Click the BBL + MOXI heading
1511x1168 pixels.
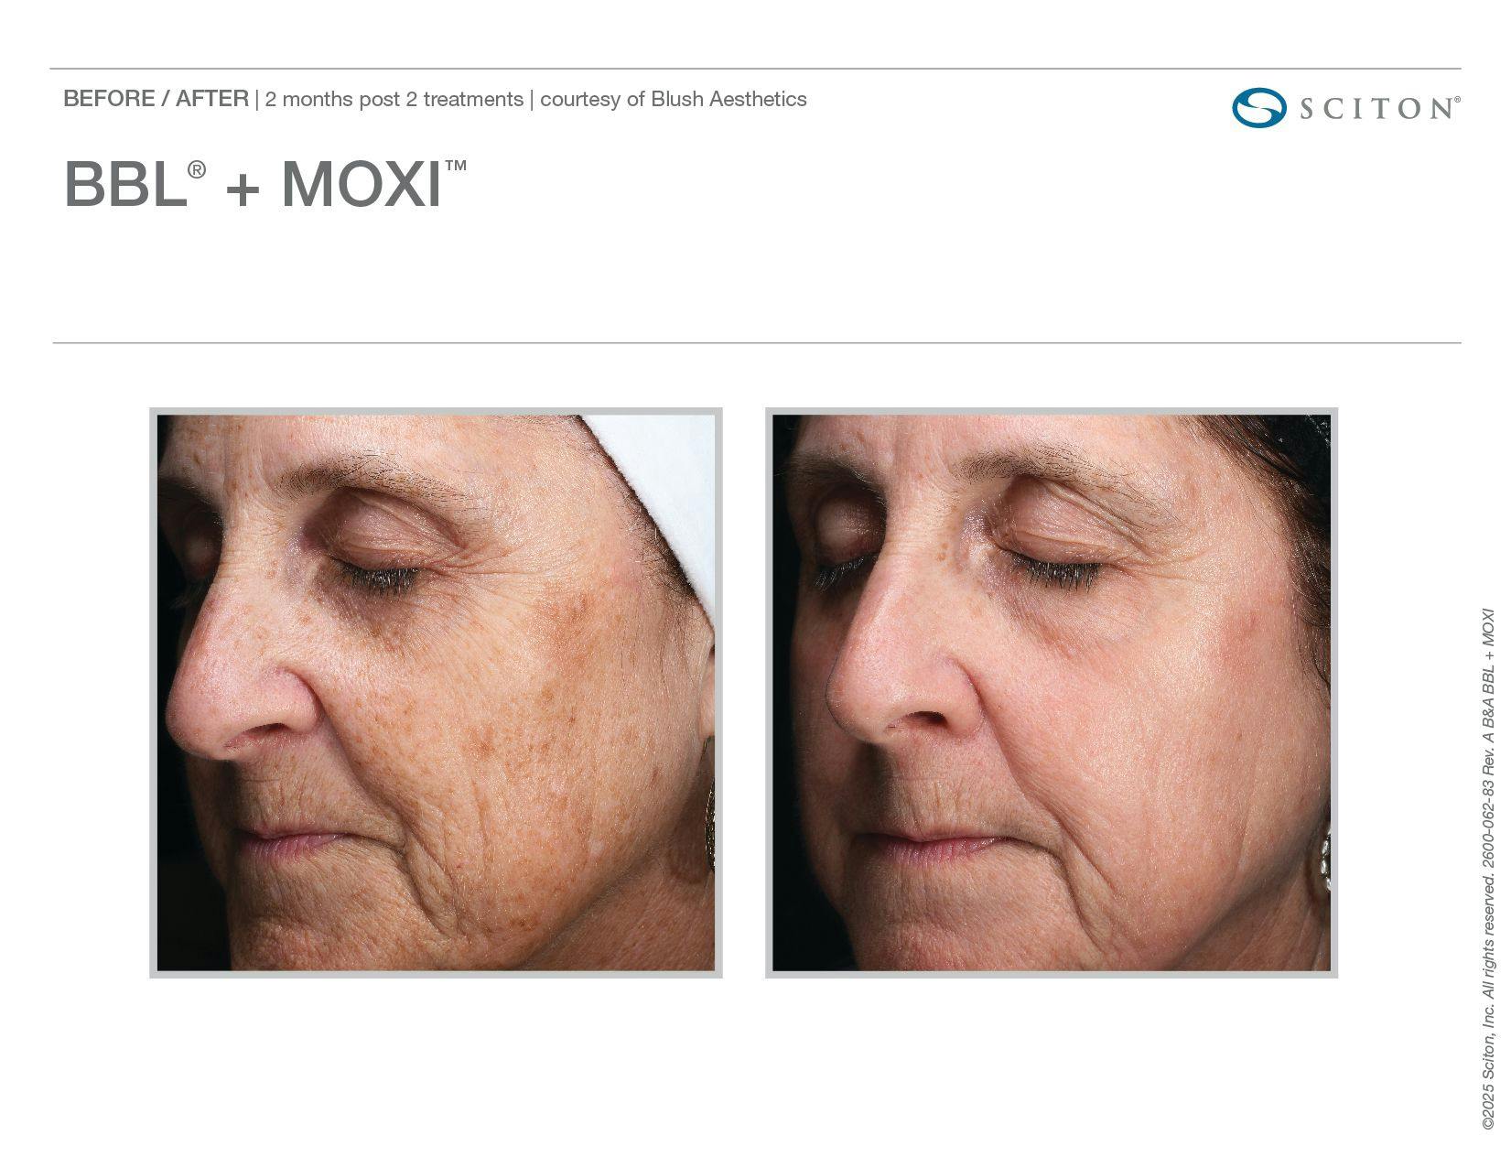point(265,184)
